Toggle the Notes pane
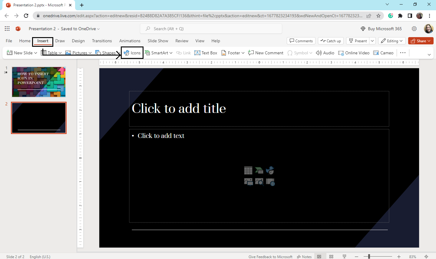 click(x=304, y=256)
